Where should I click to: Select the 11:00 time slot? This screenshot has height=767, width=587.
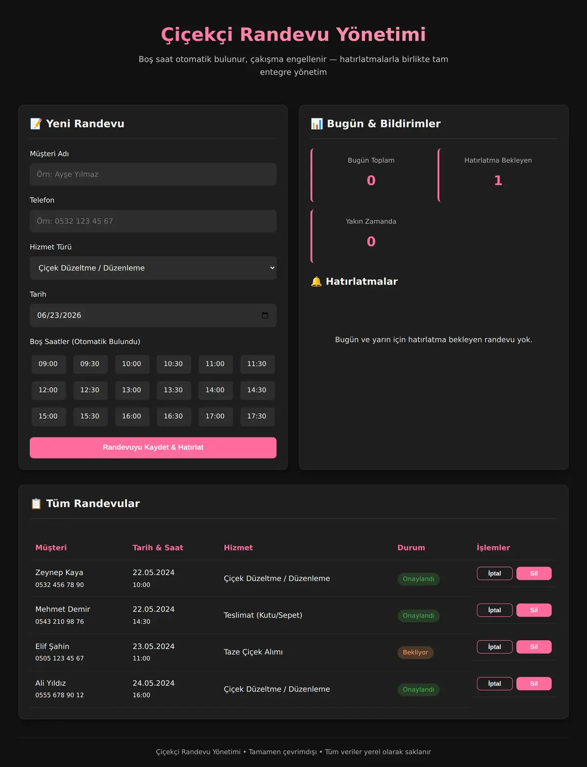(x=215, y=364)
